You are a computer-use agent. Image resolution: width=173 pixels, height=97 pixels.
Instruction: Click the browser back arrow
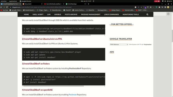(x=1, y=7)
